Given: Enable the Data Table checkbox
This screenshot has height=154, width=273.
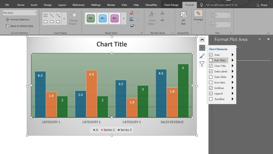Looking at the screenshot, I should click(211, 77).
